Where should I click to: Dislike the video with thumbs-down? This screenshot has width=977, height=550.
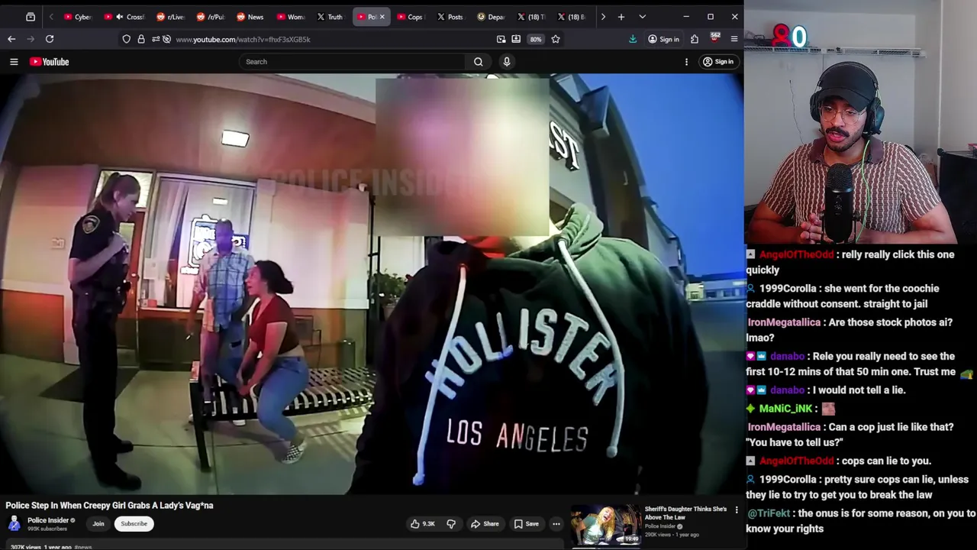pyautogui.click(x=451, y=523)
